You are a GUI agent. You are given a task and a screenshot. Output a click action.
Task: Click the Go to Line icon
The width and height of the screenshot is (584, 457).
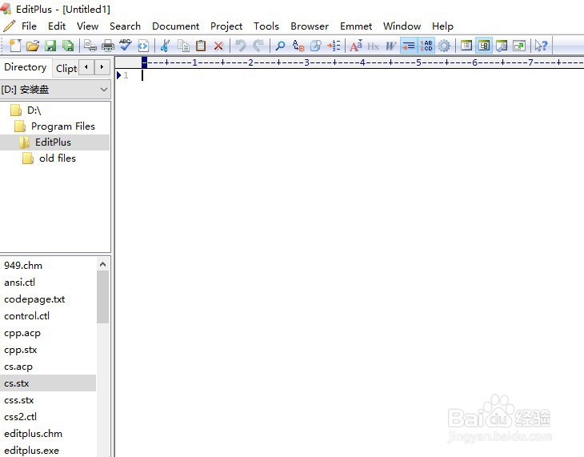[334, 46]
